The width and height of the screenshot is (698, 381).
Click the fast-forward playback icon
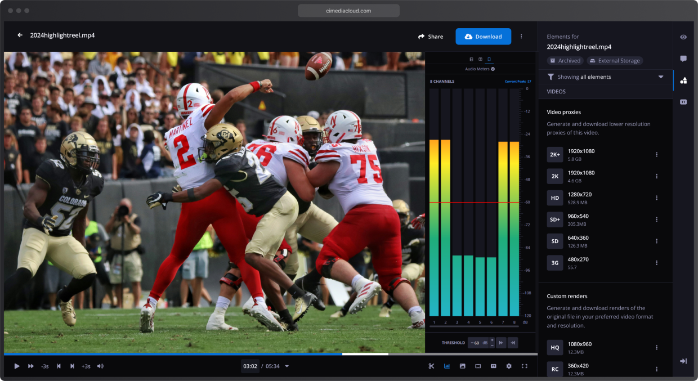click(31, 366)
